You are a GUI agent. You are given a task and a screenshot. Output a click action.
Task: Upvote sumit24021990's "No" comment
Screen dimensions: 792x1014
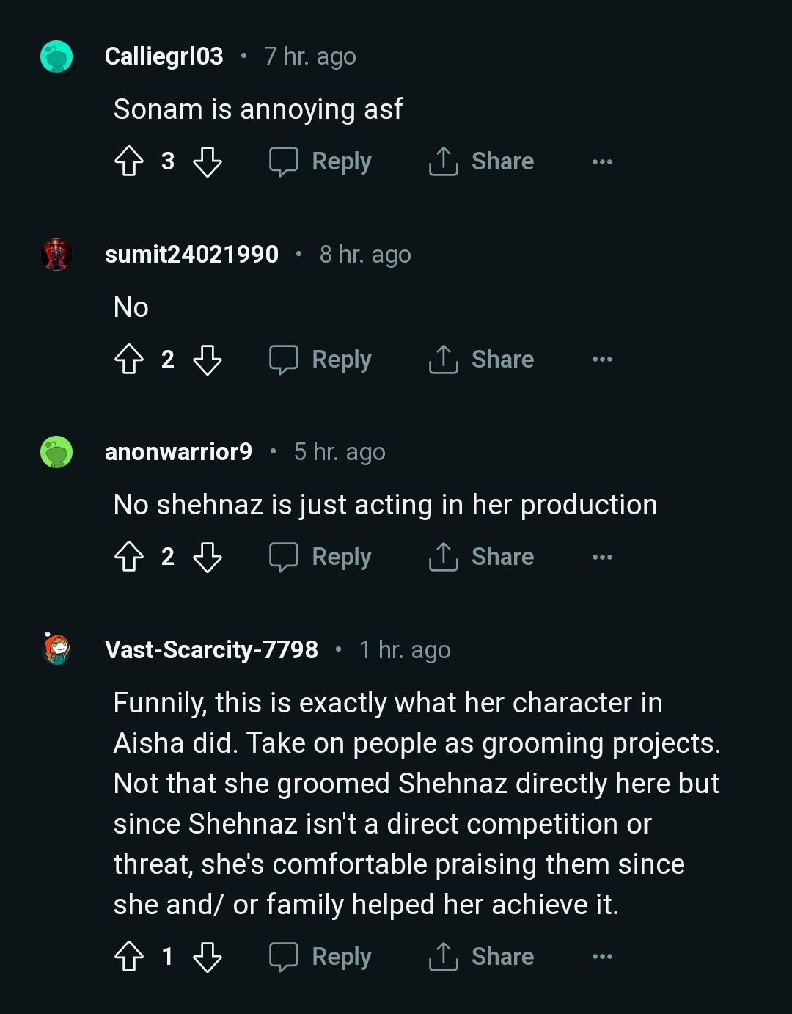(129, 360)
